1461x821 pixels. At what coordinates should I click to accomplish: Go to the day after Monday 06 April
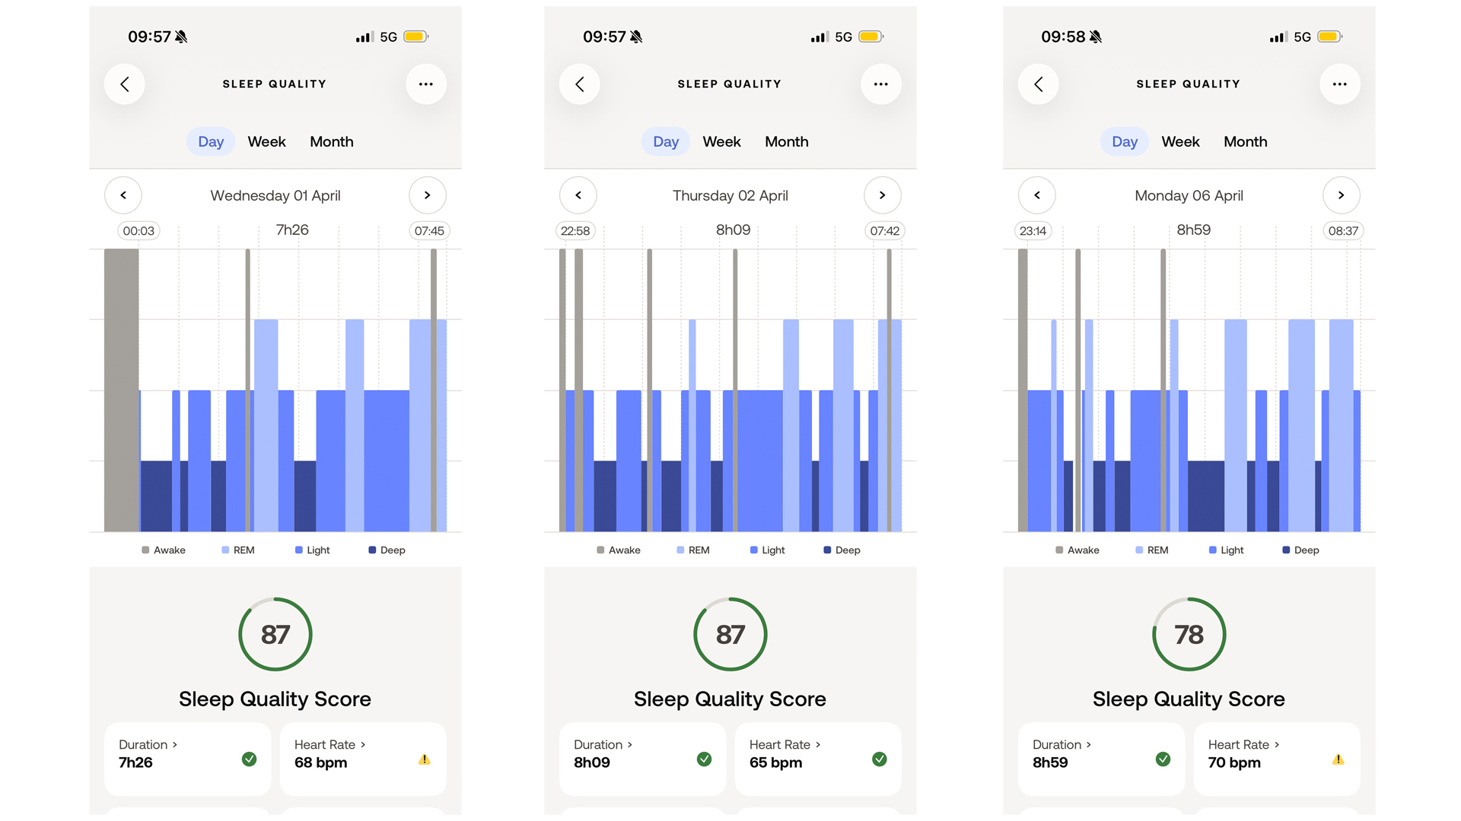tap(1342, 195)
